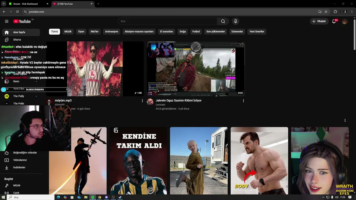
Task: Click the search magnifier button
Action: point(223,21)
